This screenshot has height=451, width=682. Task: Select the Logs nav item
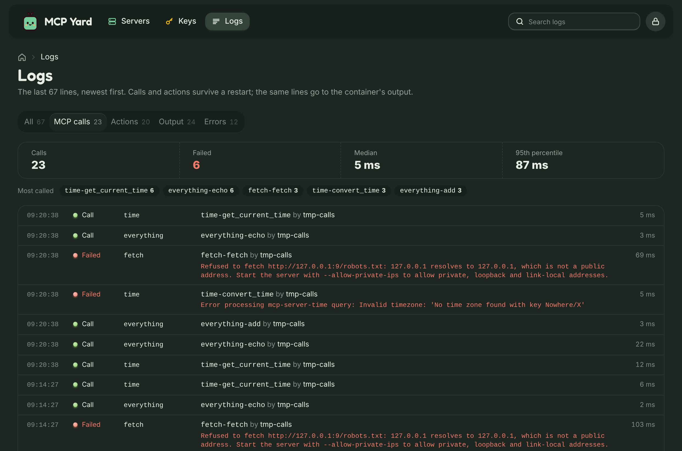coord(227,21)
